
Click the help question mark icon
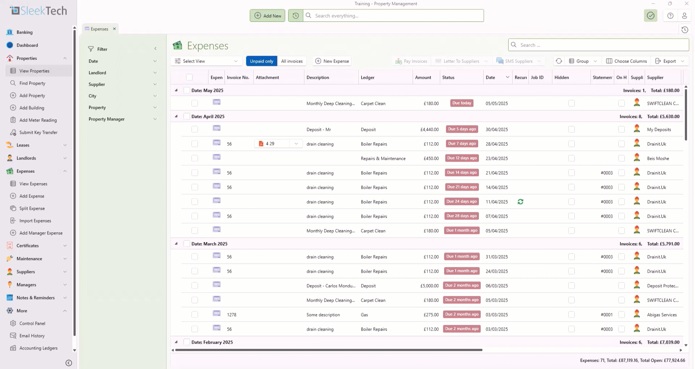click(670, 16)
